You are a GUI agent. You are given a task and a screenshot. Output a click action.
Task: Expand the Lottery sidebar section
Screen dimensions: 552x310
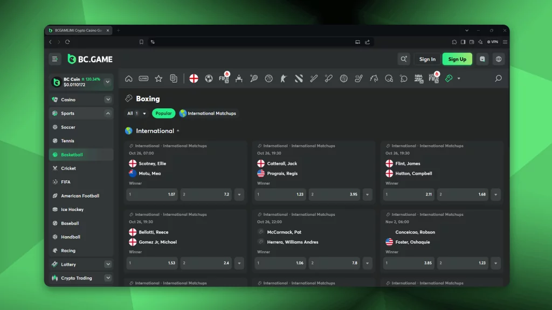(108, 264)
